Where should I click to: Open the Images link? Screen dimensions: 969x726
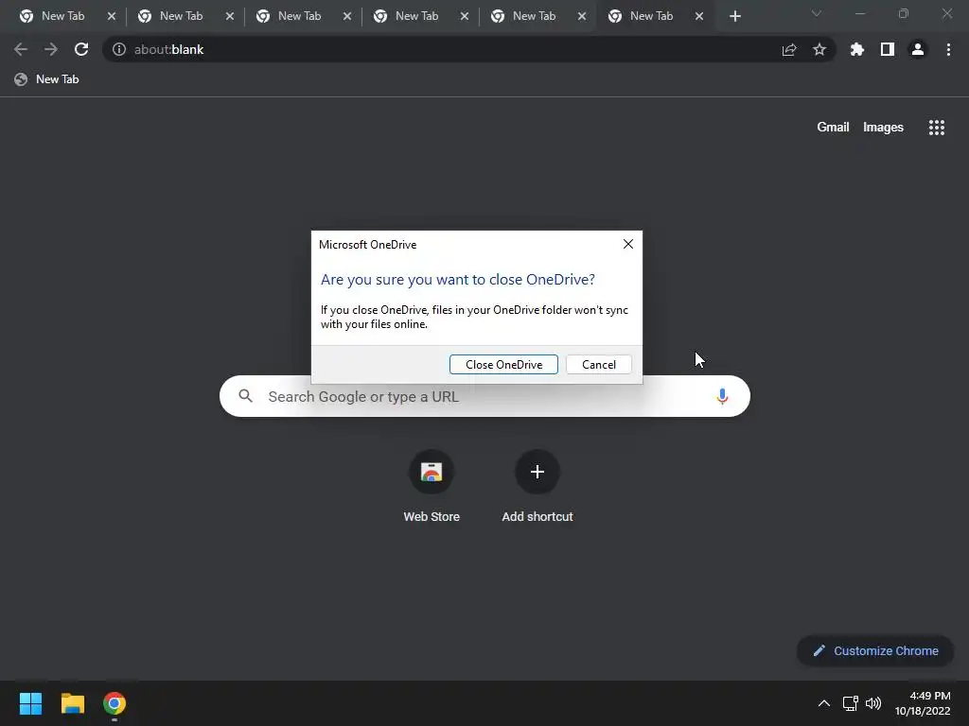click(883, 128)
